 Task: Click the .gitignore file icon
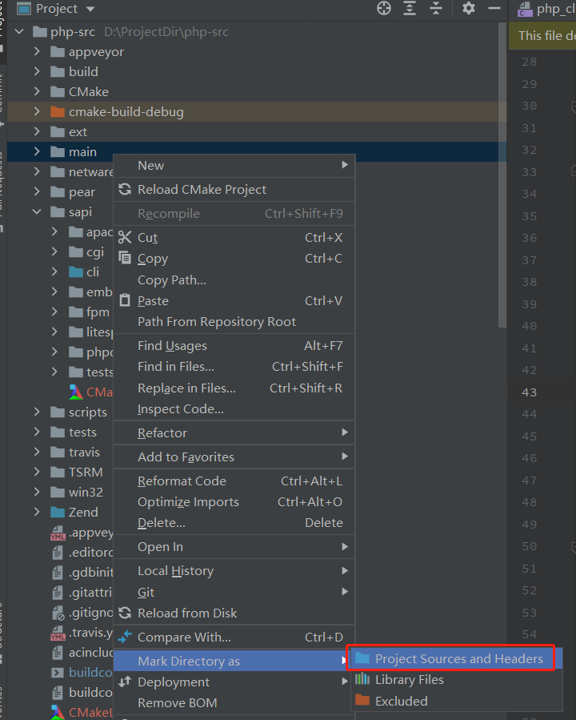pos(58,613)
